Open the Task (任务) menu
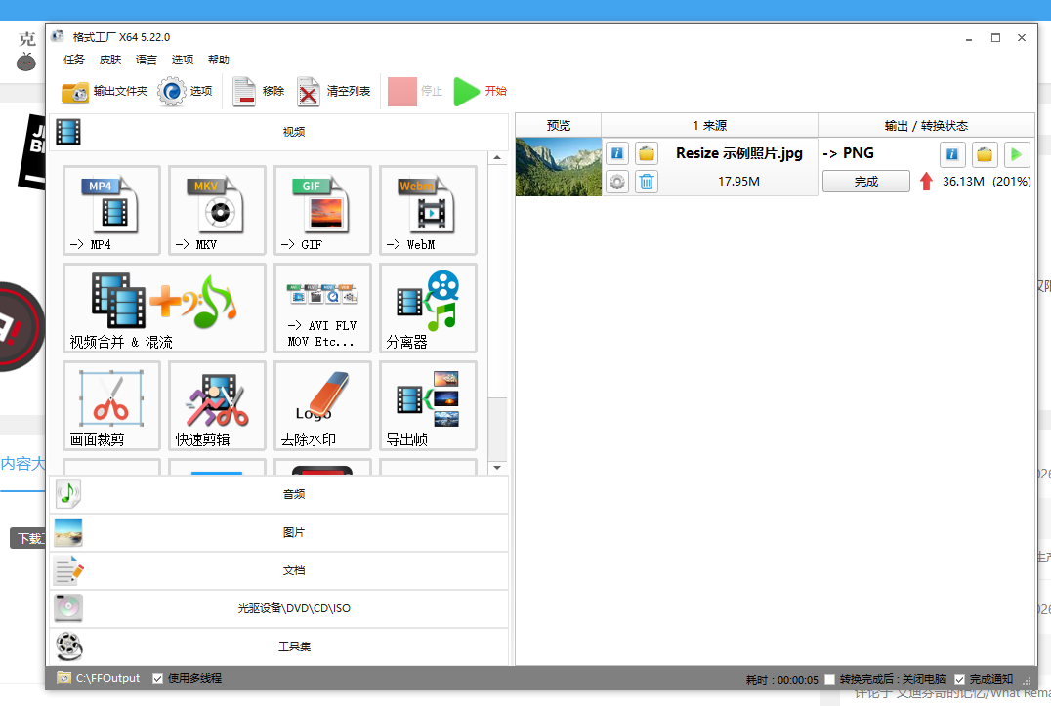 (74, 60)
